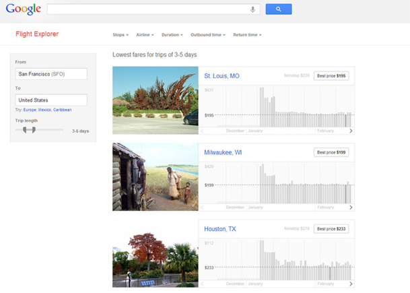Open the St. Louis, MO destination
Screen dimensions: 410x293
coord(221,76)
